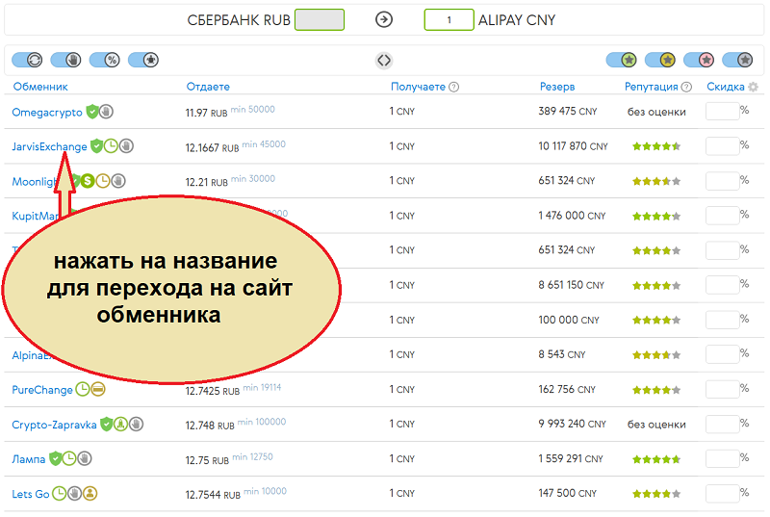Toggle the manual-exchange hand filter switch
Image resolution: width=770 pixels, height=517 pixels.
65,61
